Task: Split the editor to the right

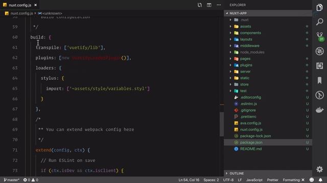Action: pyautogui.click(x=209, y=5)
